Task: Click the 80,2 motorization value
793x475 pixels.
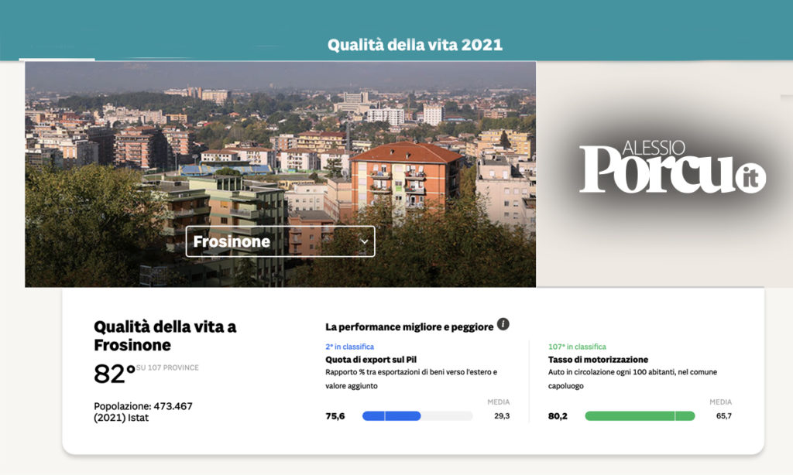Action: (558, 416)
